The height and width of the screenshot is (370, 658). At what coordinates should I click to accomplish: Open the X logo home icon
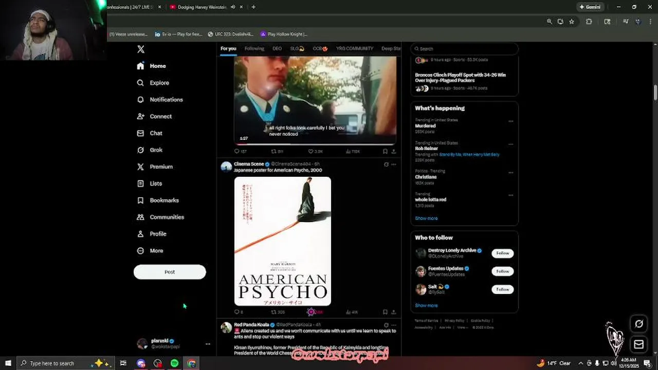coord(141,49)
